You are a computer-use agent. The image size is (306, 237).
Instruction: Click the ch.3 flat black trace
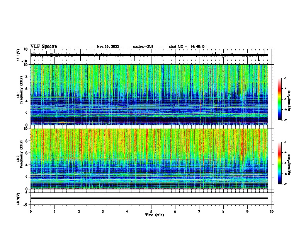149,198
